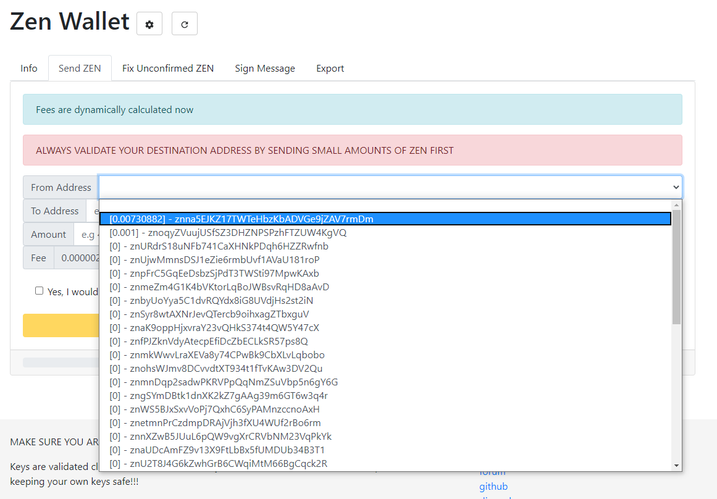Select option znmkWwvLraXEVa8y74CPwBk9CbXLvLqbobo
This screenshot has height=499, width=717.
pyautogui.click(x=385, y=355)
